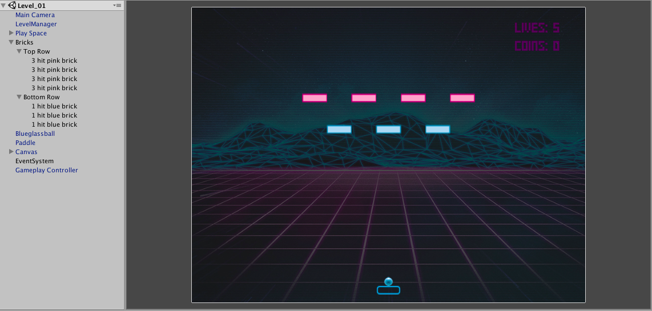Select the EventSystem object
The image size is (652, 311).
click(x=34, y=161)
